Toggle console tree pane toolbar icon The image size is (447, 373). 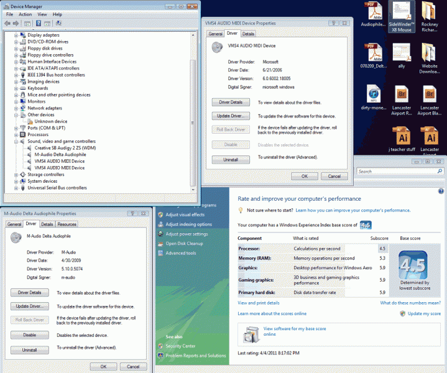(27, 24)
